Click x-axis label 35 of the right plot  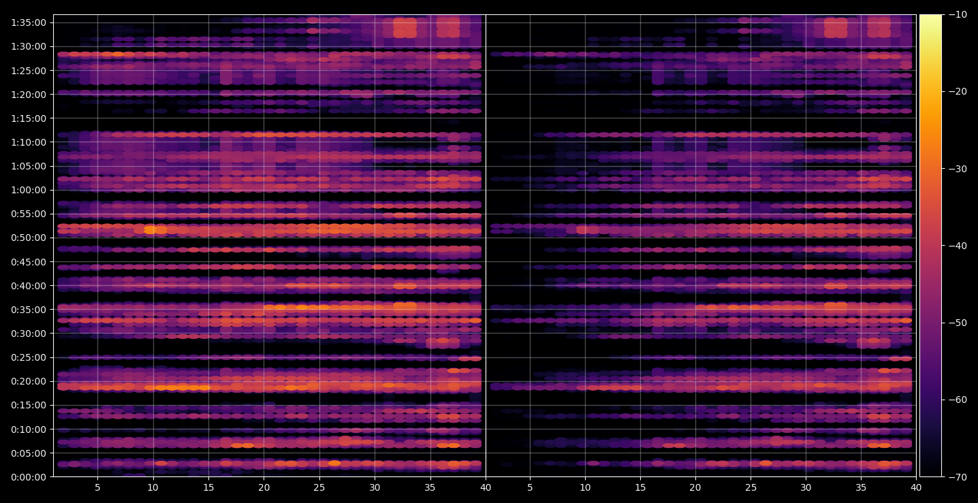tap(862, 487)
